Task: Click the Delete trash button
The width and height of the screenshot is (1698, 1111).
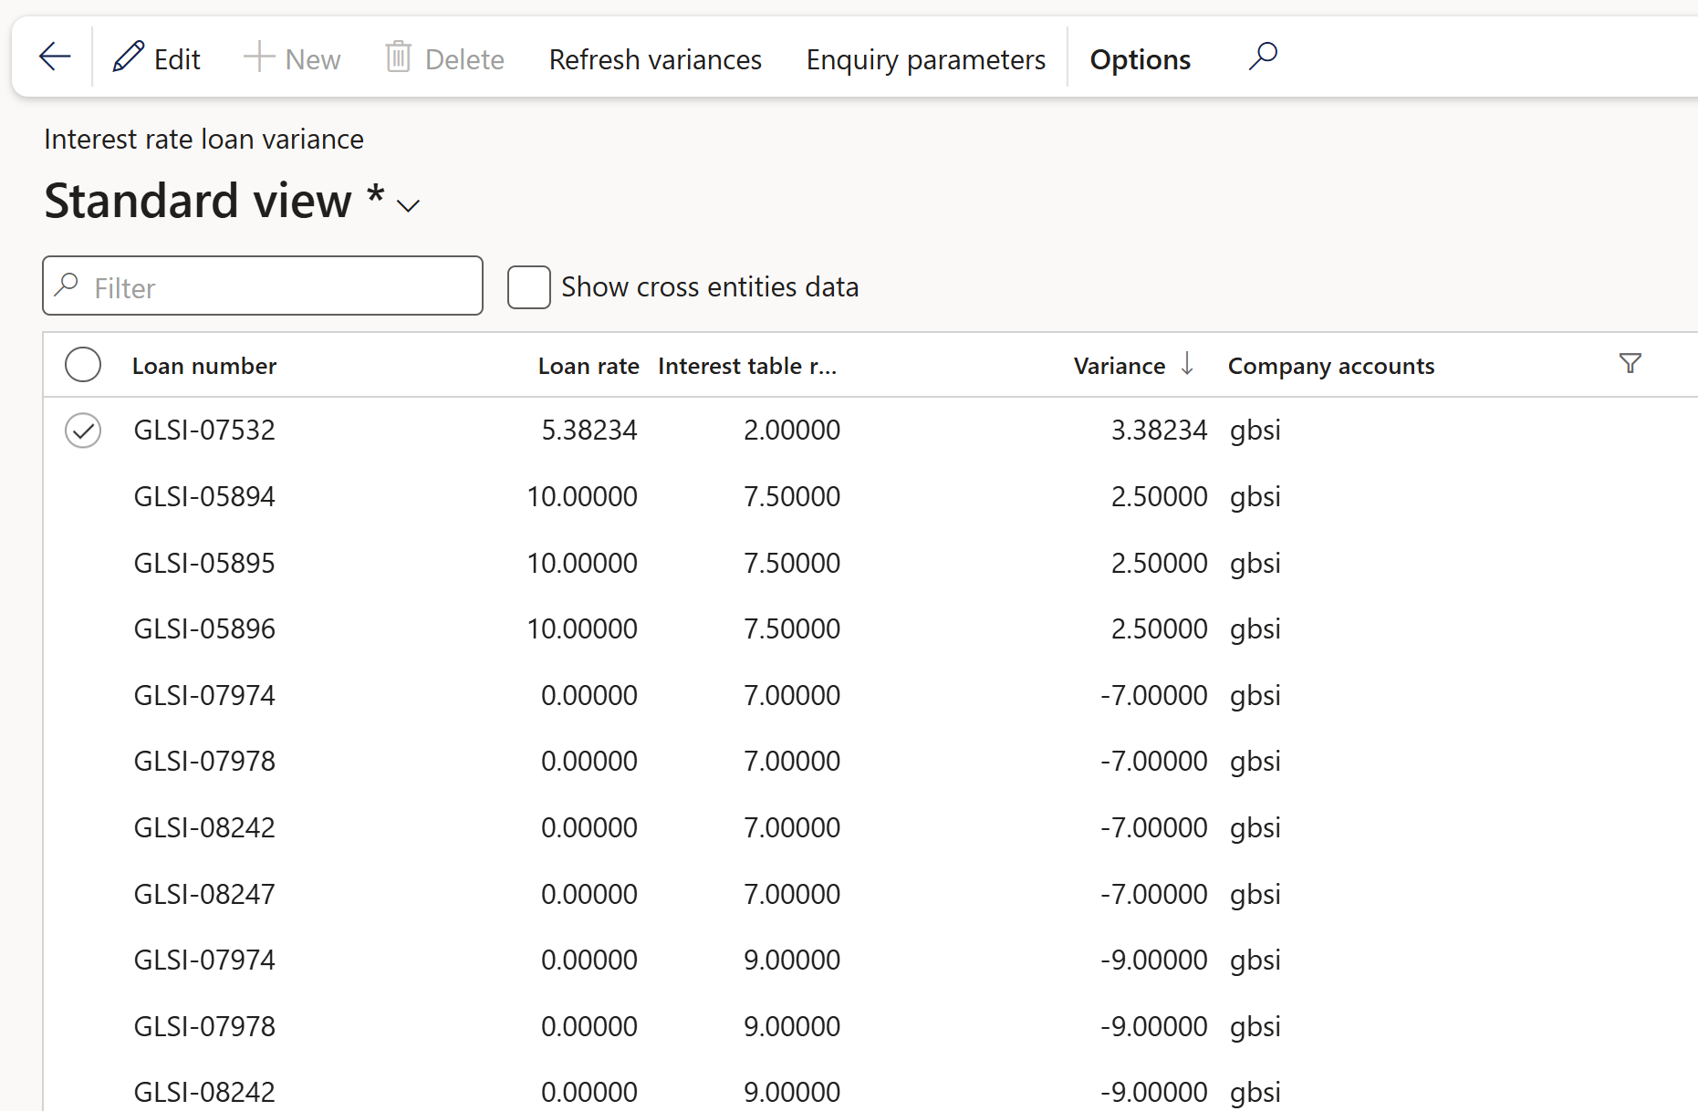Action: point(444,58)
